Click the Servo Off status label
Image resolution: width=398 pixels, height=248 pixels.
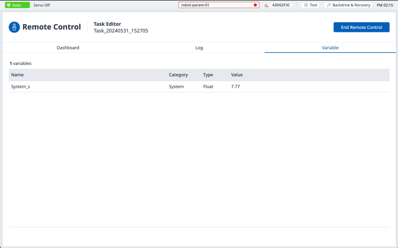click(x=42, y=5)
